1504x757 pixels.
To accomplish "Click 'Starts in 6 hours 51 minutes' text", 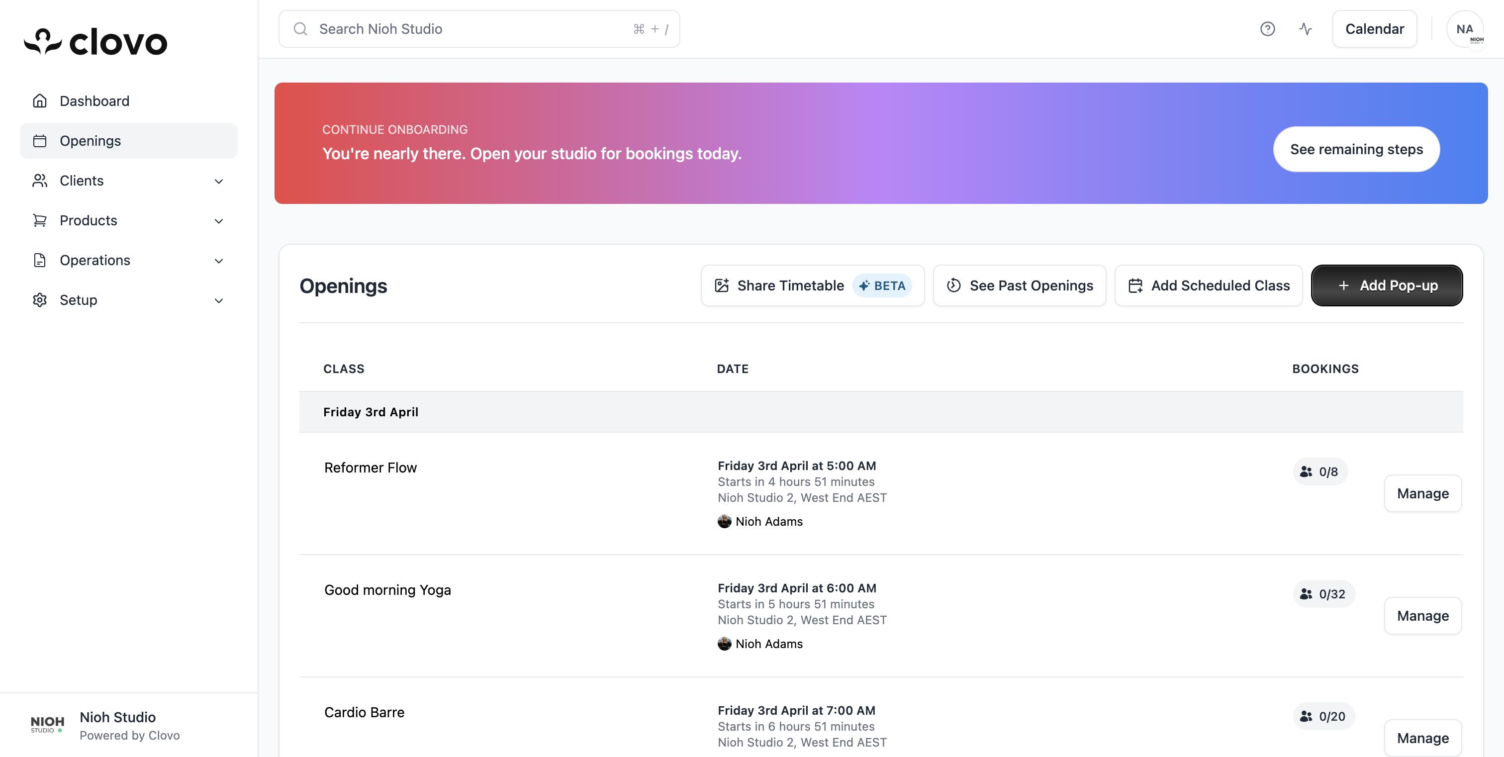I will point(796,727).
